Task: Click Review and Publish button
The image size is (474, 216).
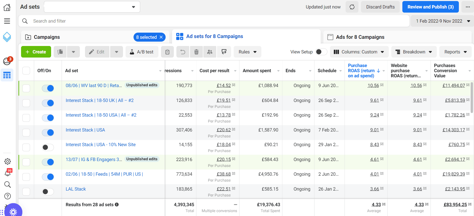Action: 430,7
